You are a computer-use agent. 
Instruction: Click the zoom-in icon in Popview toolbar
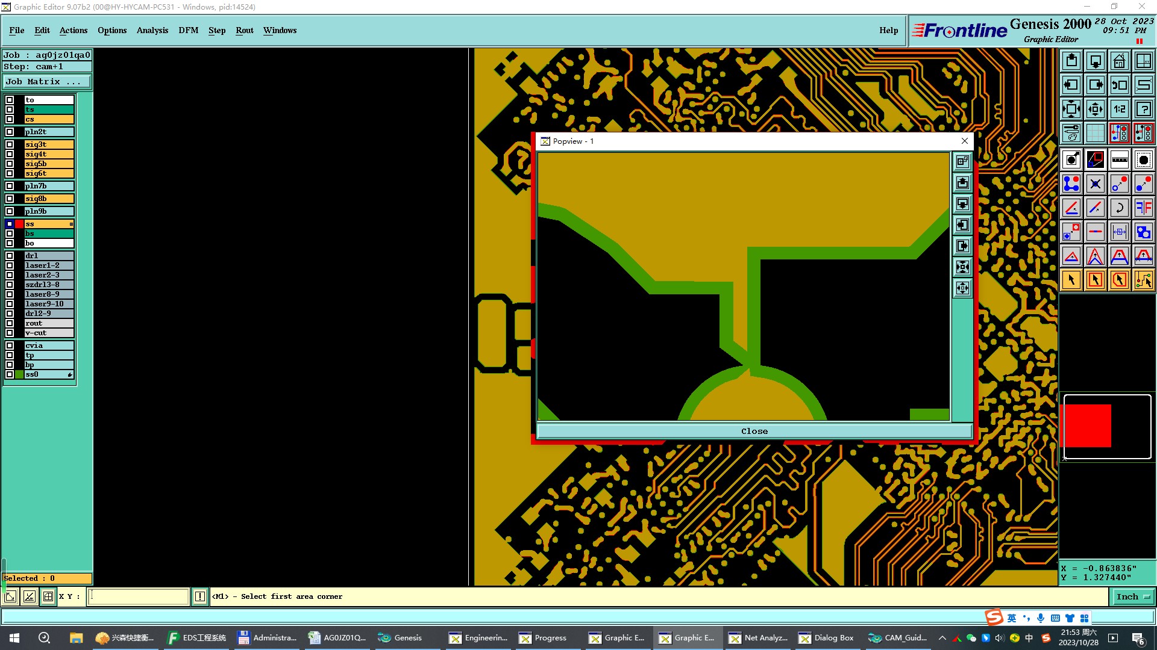pos(962,267)
